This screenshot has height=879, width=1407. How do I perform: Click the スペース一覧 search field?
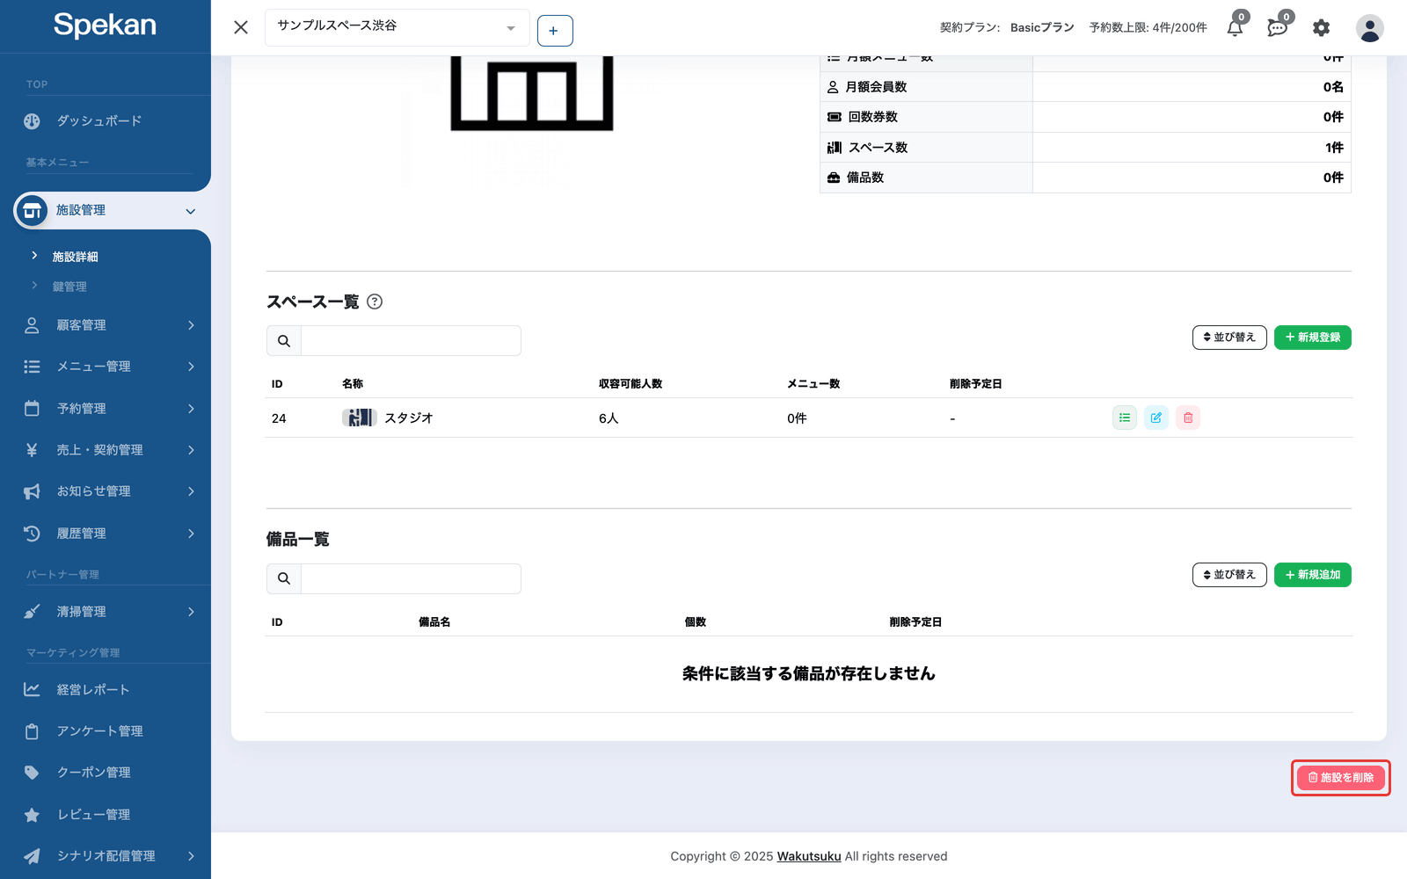(411, 341)
